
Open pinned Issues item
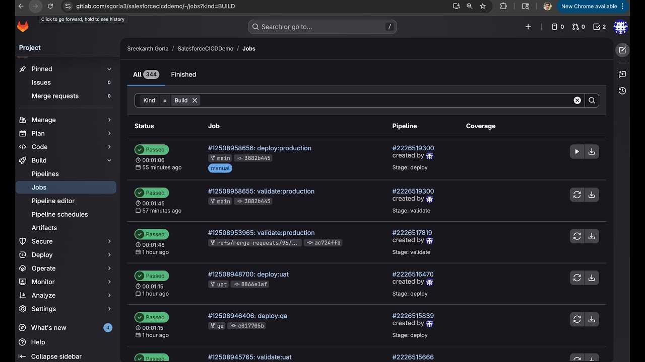[x=66, y=82]
